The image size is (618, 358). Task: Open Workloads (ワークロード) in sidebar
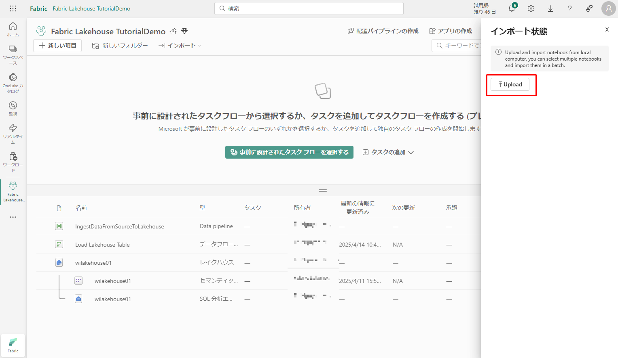point(13,161)
